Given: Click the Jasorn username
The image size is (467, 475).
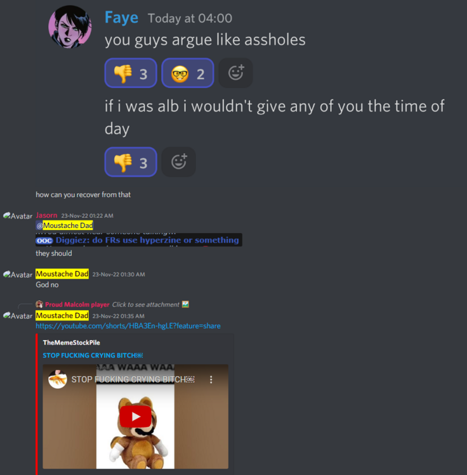Looking at the screenshot, I should point(46,215).
